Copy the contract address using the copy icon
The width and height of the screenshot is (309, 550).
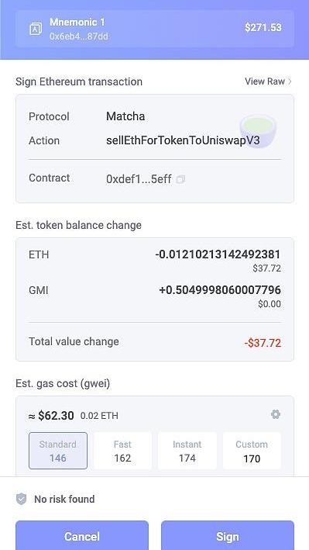[180, 180]
